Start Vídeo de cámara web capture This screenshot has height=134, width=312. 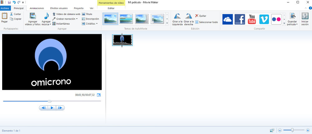tap(66, 14)
